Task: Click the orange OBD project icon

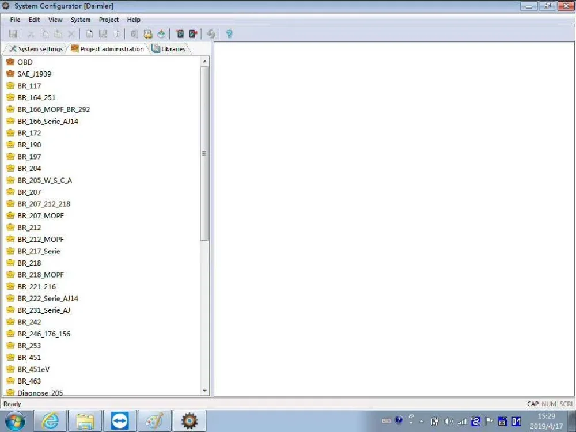Action: [x=10, y=62]
